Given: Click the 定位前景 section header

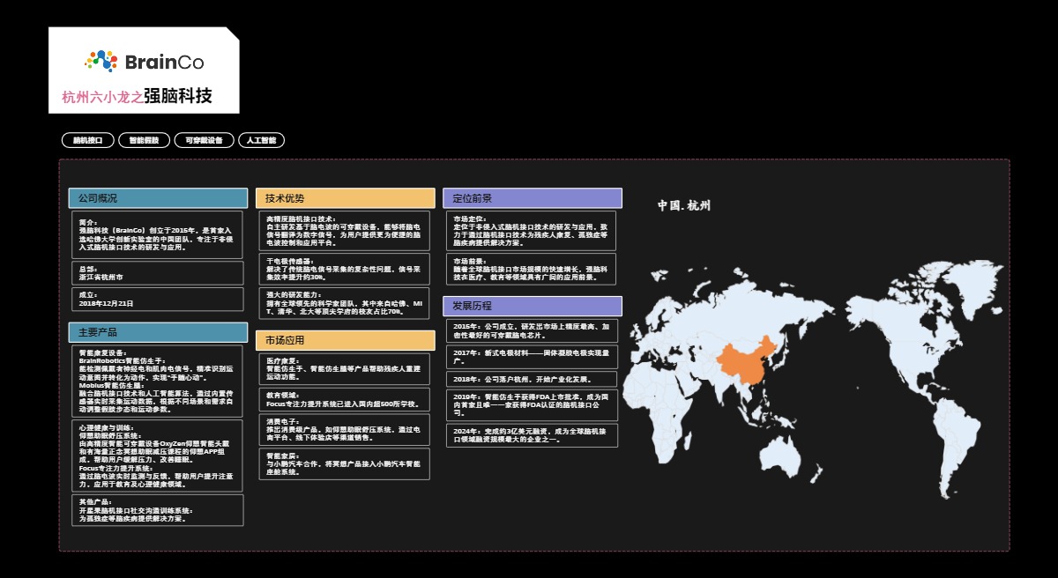Looking at the screenshot, I should click(x=532, y=198).
